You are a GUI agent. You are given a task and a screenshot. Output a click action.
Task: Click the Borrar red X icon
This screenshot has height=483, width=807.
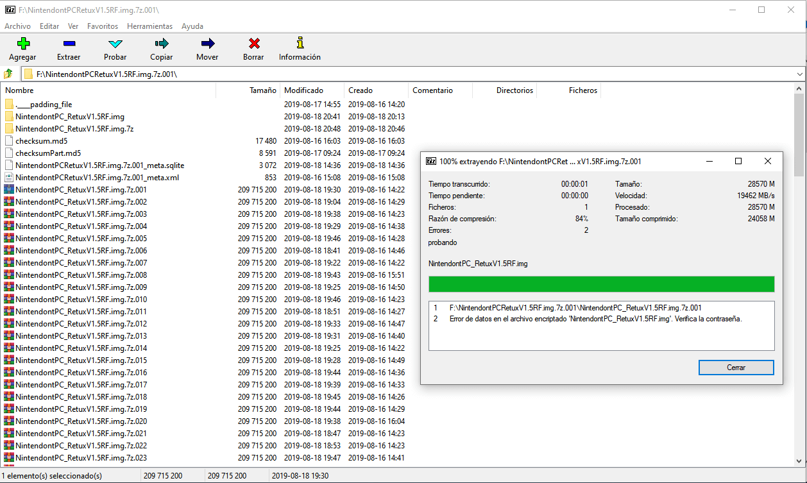point(253,44)
